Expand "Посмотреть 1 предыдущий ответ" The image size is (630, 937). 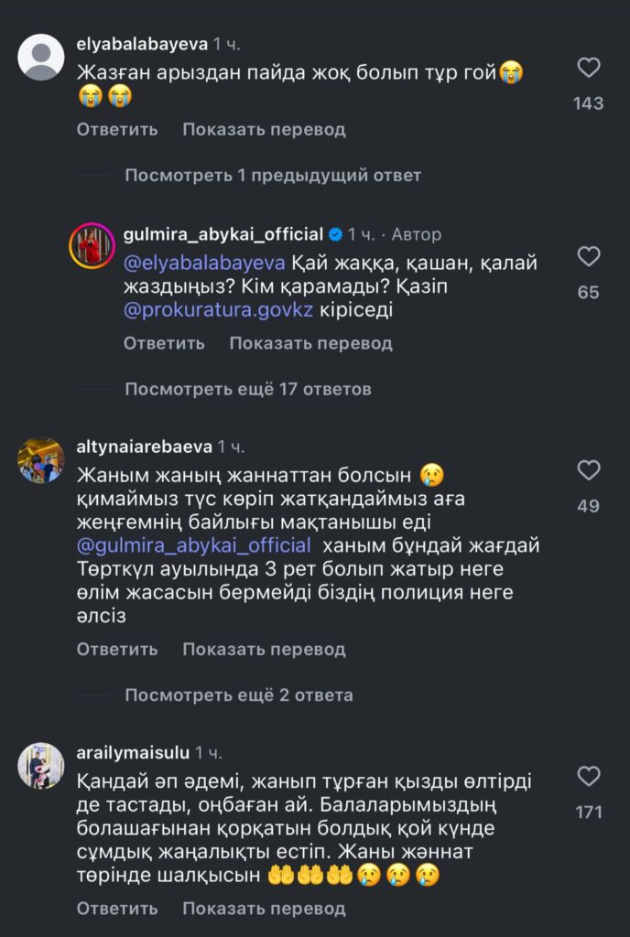273,175
